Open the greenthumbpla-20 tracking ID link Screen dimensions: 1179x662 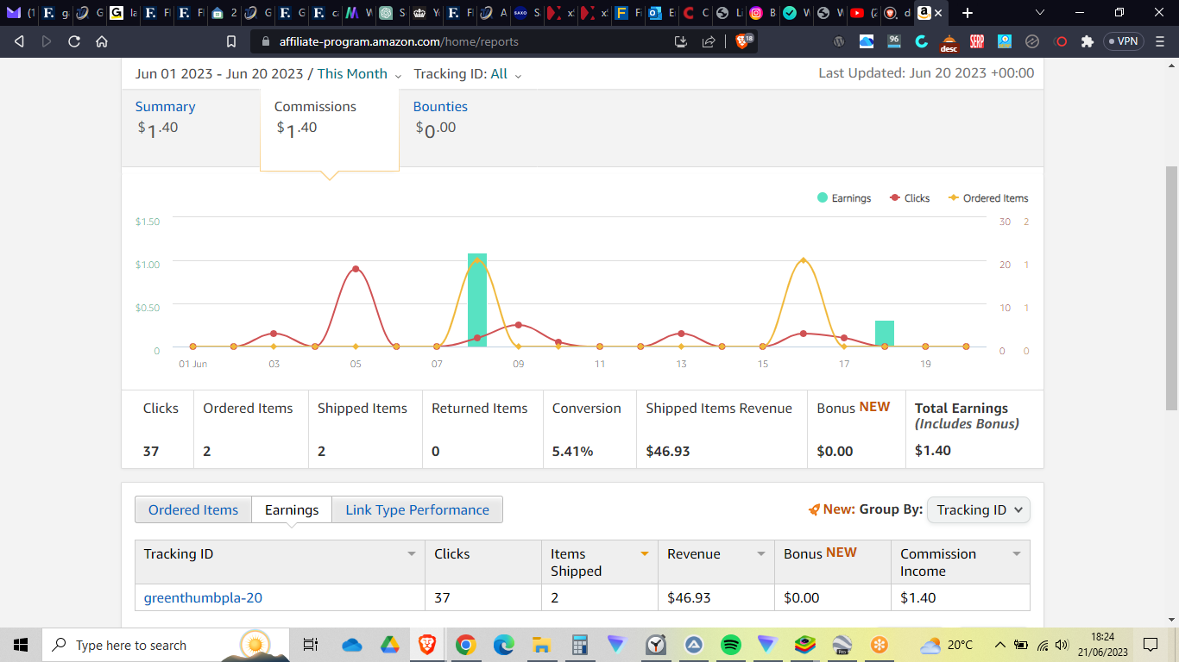pyautogui.click(x=203, y=597)
